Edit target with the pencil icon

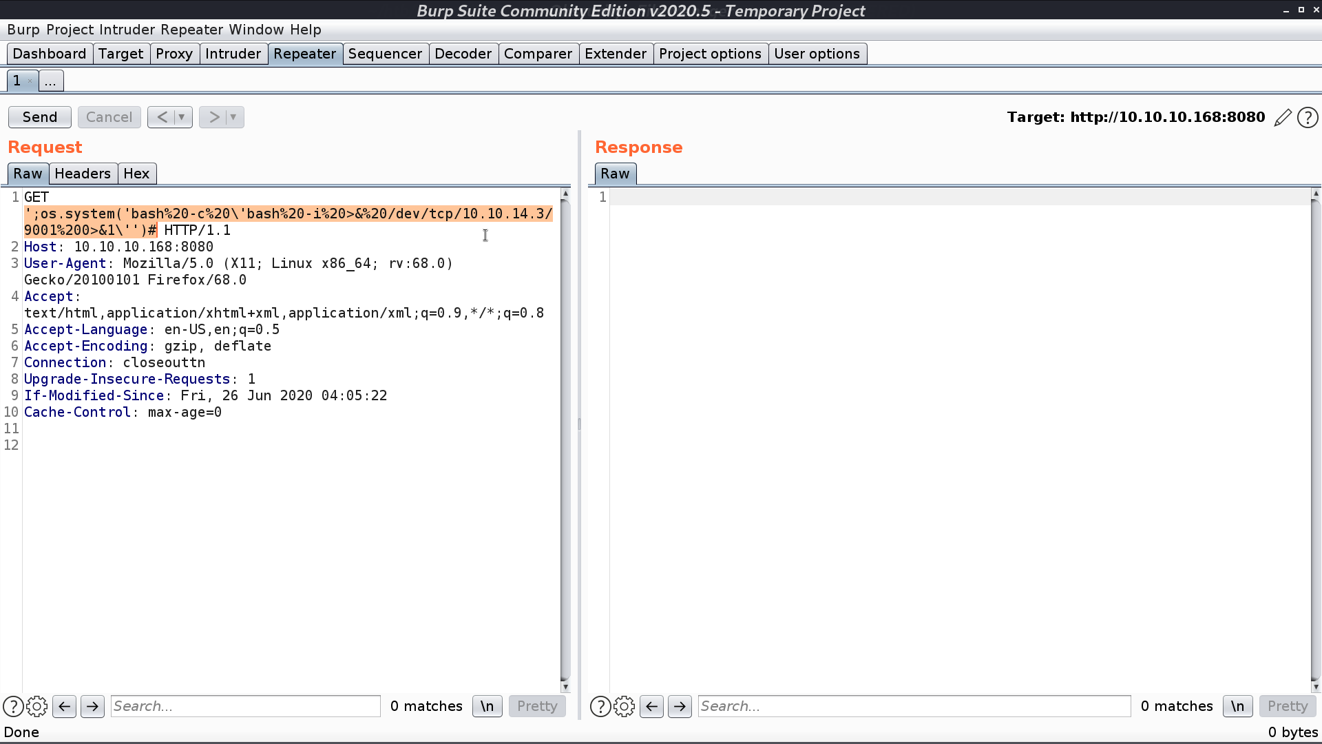point(1283,118)
